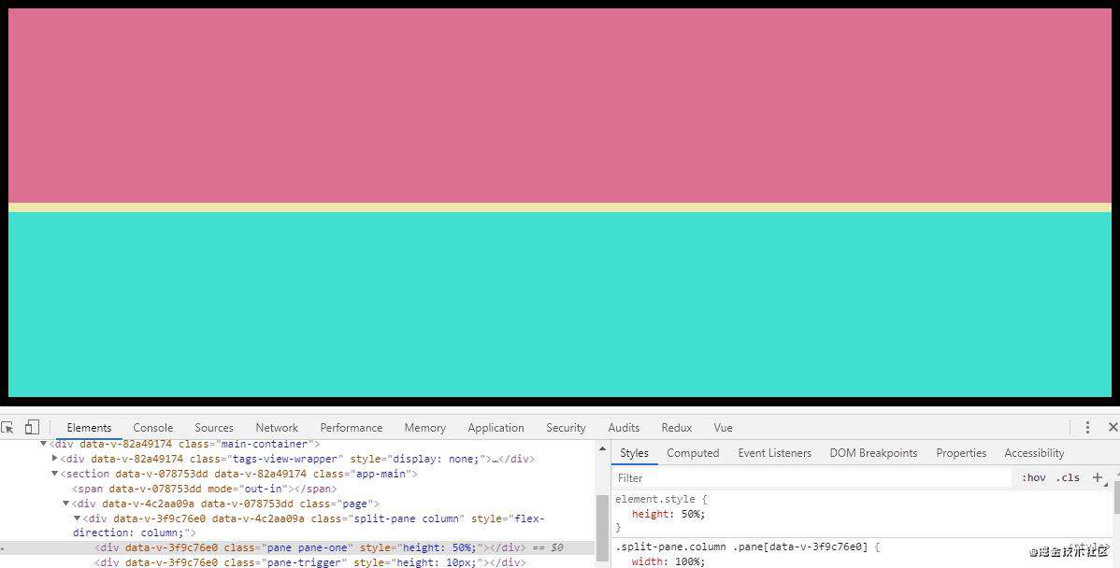Switch to the Elements tab
Viewport: 1120px width, 568px height.
click(x=90, y=428)
